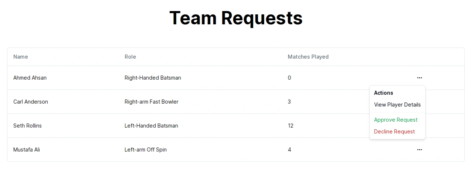
Task: Select the Carl Anderson name cell
Action: coord(31,102)
